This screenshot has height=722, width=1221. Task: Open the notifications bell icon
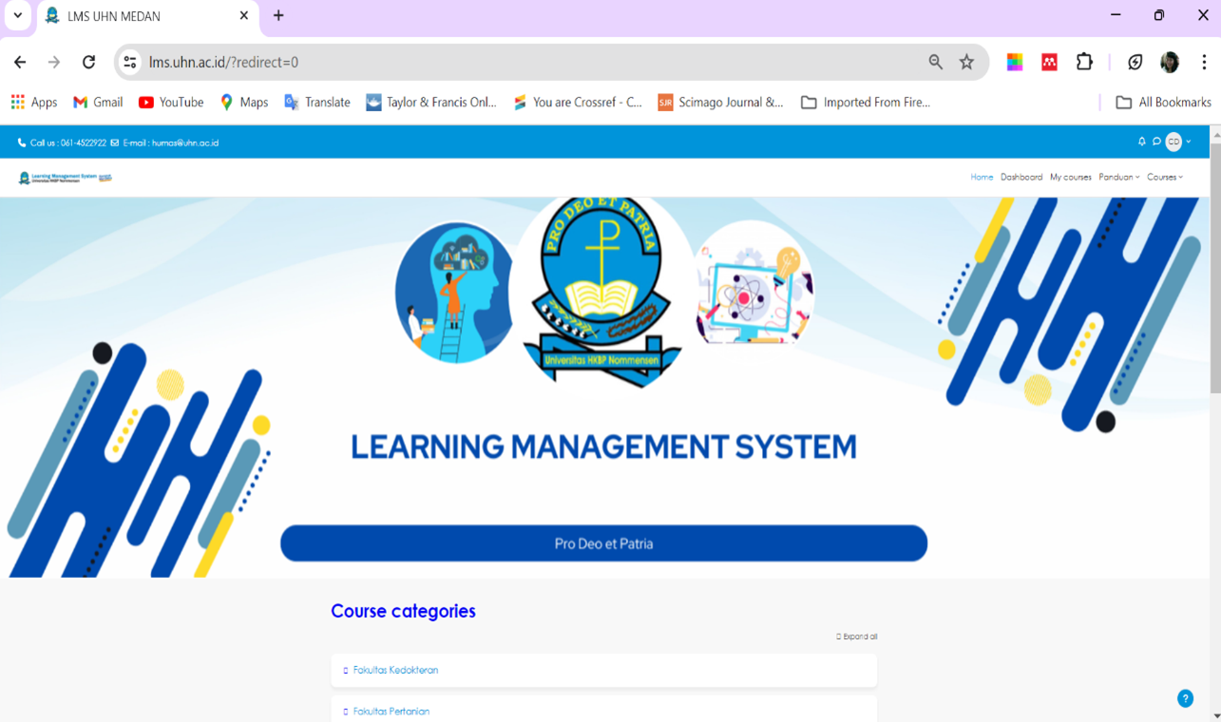tap(1142, 142)
